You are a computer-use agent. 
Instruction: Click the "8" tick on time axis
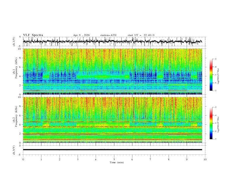point(169,159)
